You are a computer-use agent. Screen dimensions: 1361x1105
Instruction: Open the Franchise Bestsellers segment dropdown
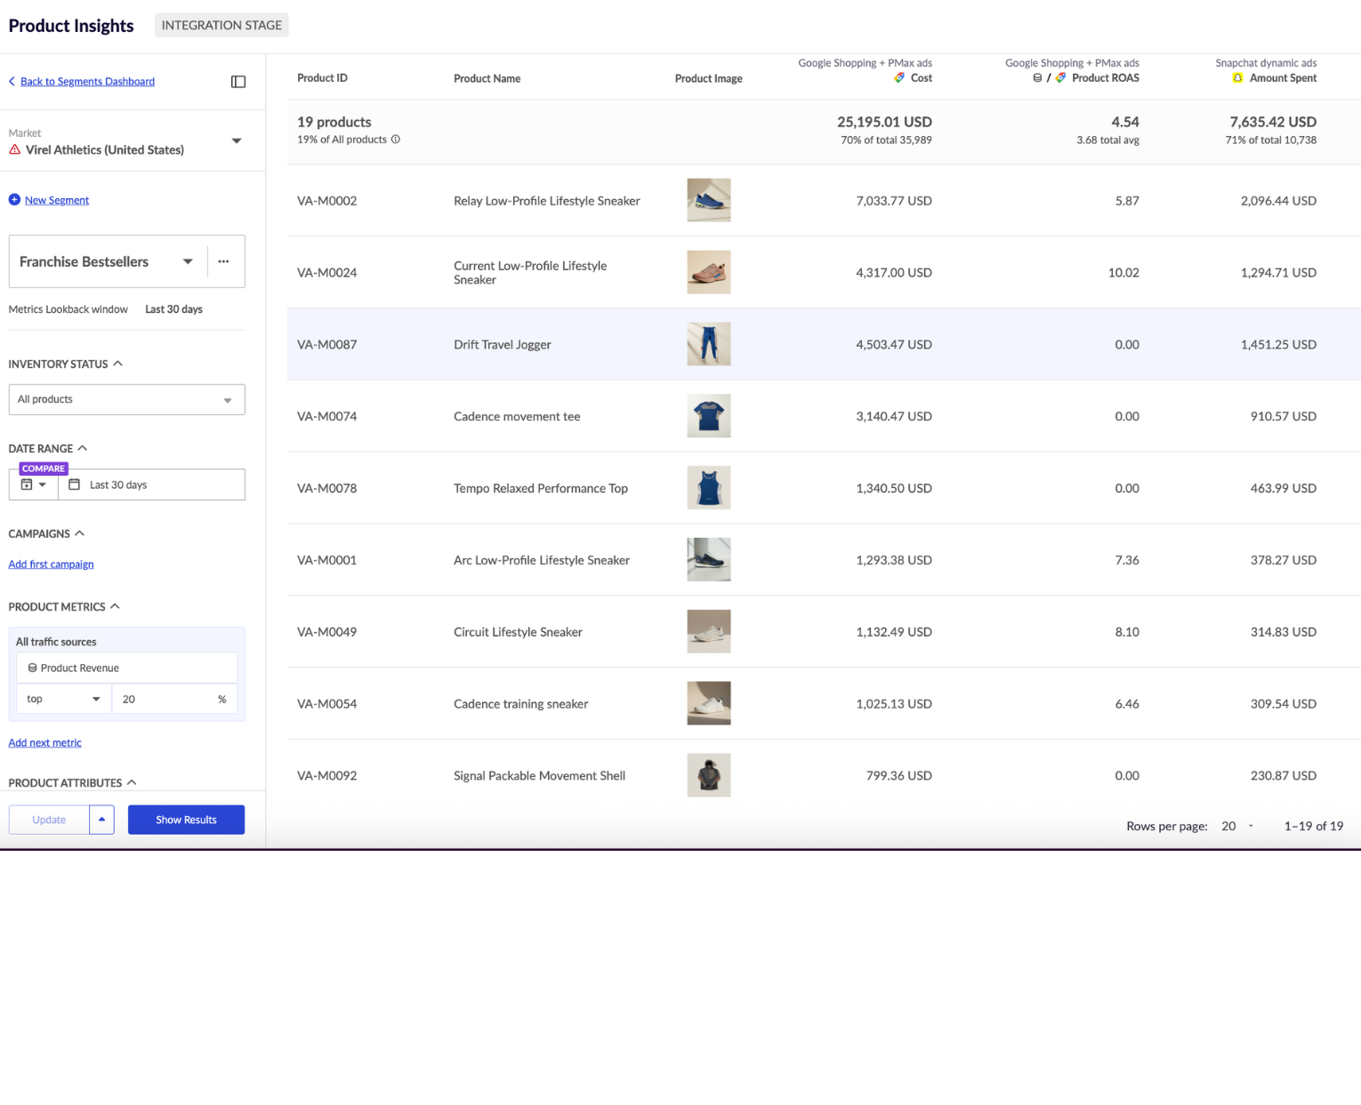[x=188, y=261]
